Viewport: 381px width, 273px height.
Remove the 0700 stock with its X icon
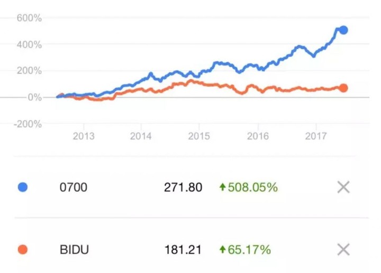point(343,187)
